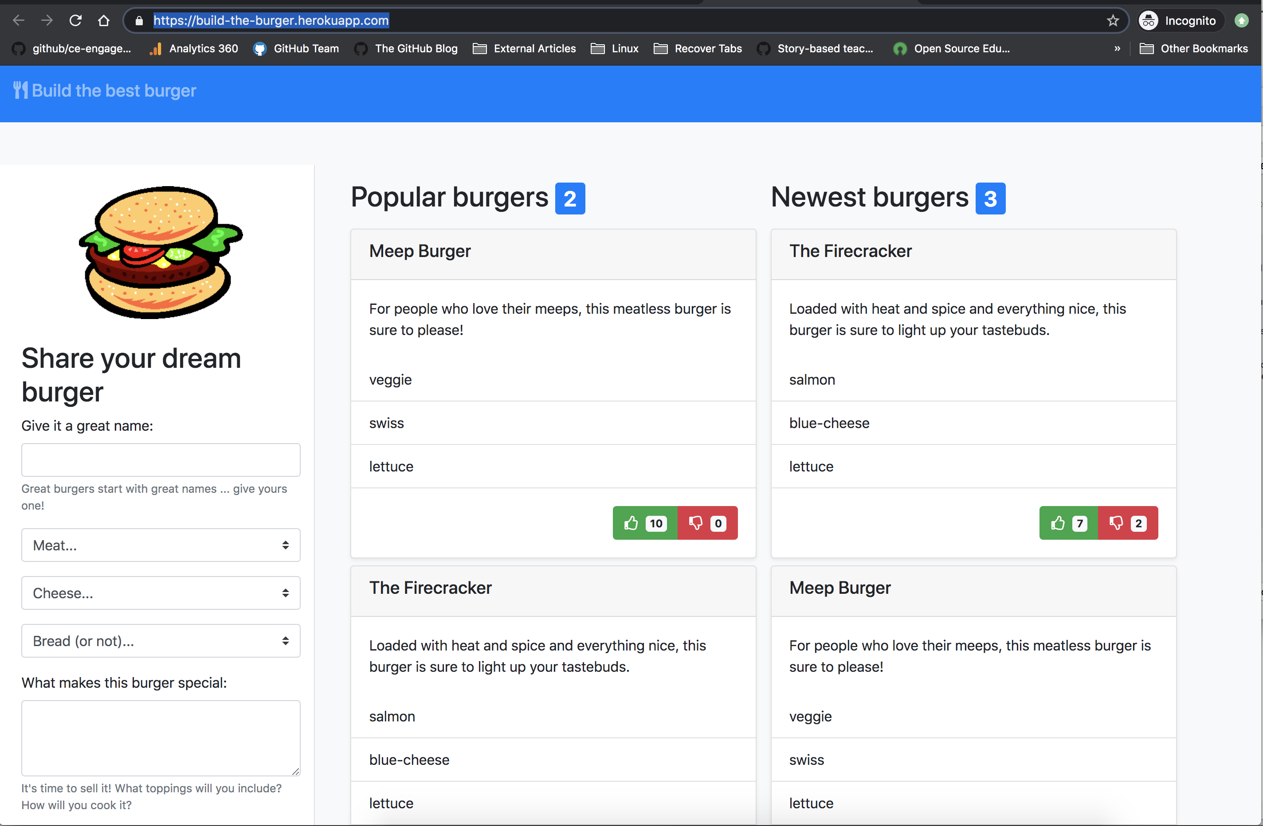Screen dimensions: 1263x826
Task: Click the Give it a great name label
Action: pos(87,426)
